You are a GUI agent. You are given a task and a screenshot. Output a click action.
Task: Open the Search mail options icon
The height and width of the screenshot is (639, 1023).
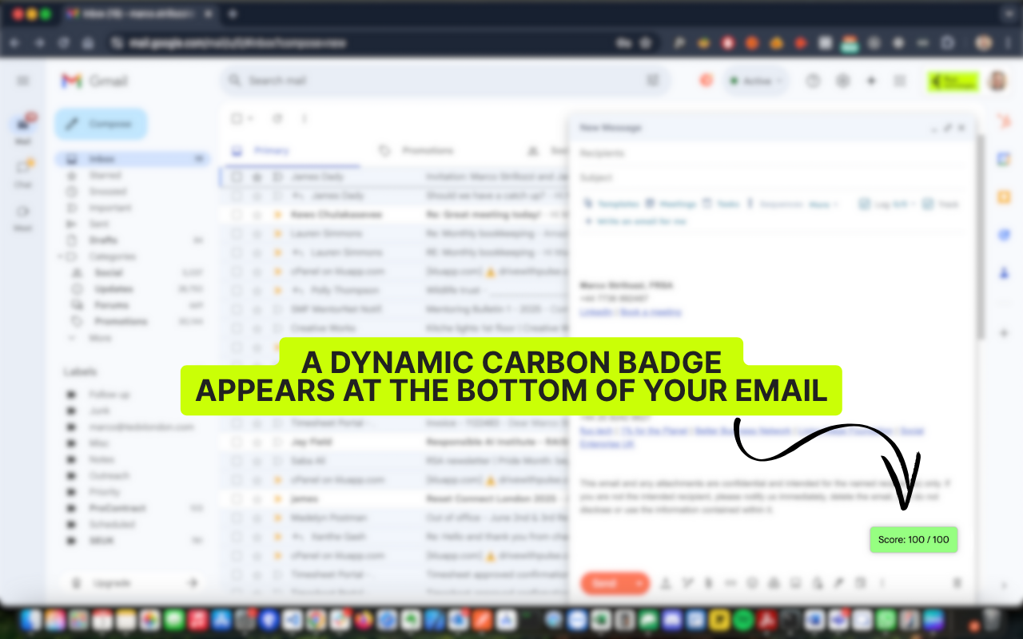point(652,80)
